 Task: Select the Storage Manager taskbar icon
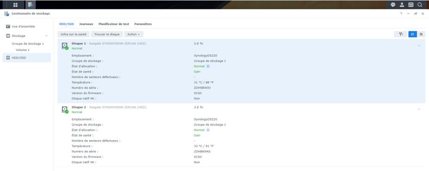coord(30,5)
